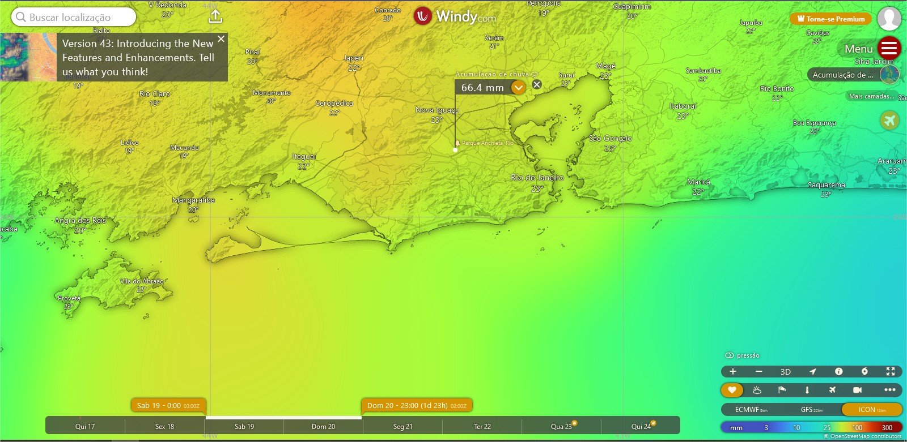Switch forecast model to GFS
The height and width of the screenshot is (442, 907).
811,410
